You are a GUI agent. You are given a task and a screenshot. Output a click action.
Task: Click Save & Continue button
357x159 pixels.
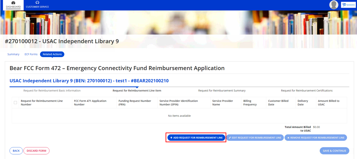334,151
